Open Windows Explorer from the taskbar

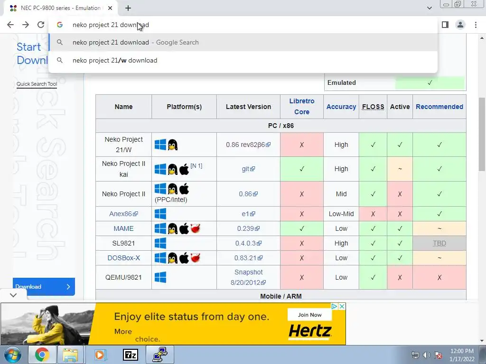(x=70, y=355)
